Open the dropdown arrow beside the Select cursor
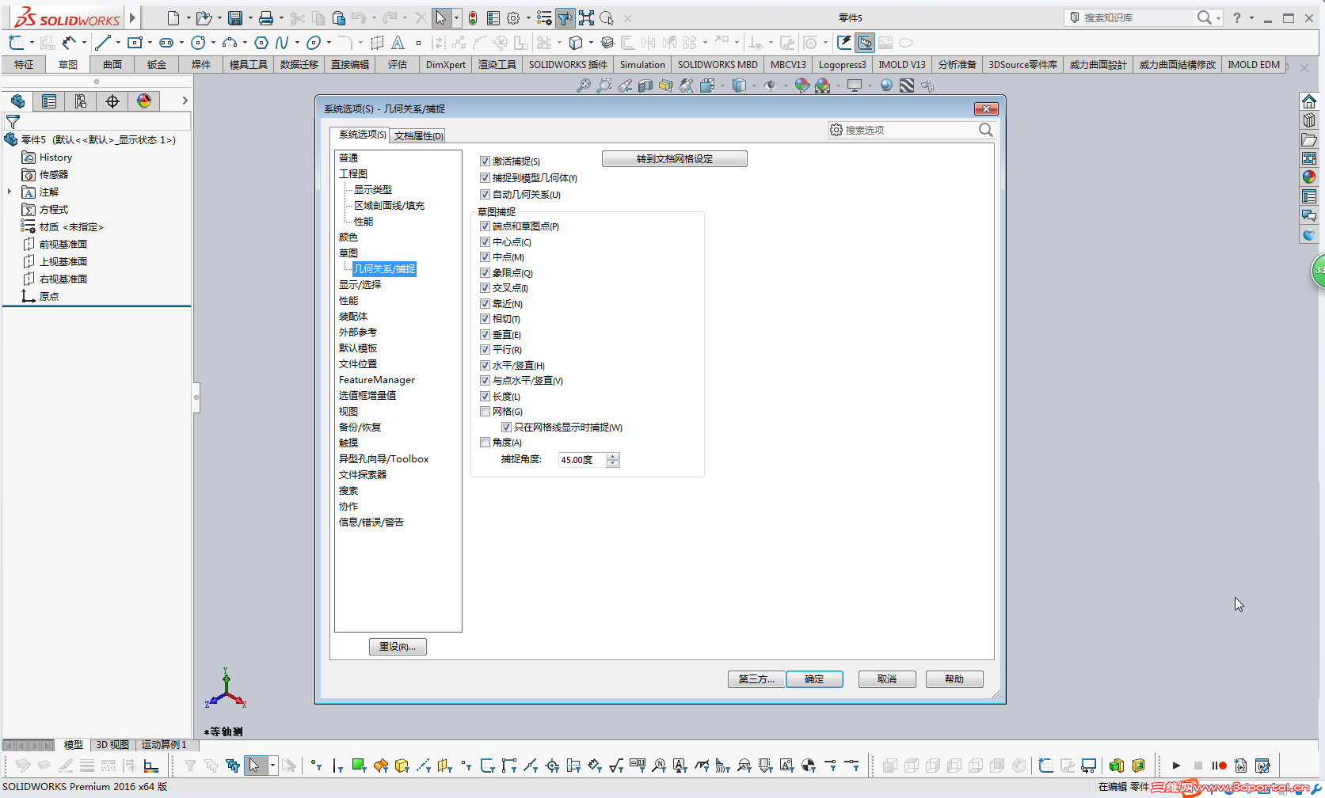The width and height of the screenshot is (1325, 798). [x=456, y=17]
